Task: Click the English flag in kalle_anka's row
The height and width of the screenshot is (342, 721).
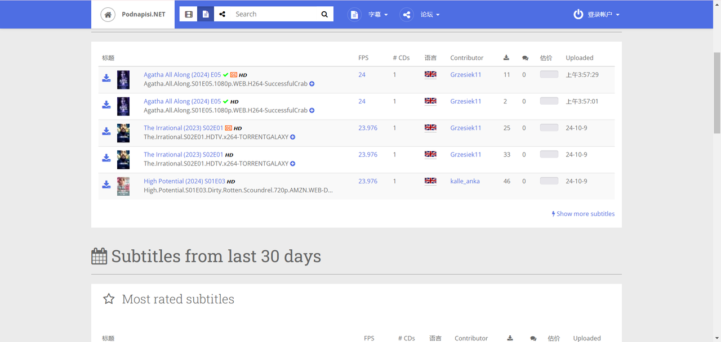Action: point(430,181)
